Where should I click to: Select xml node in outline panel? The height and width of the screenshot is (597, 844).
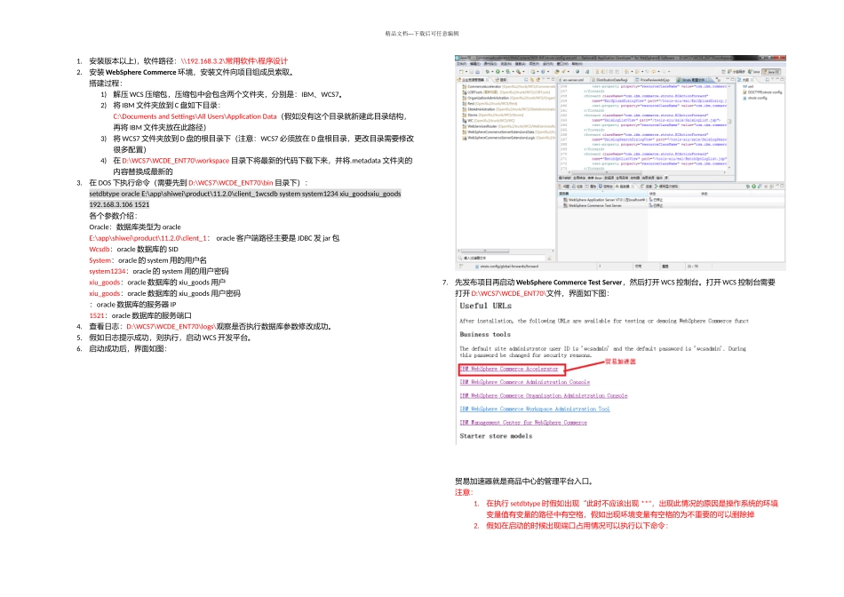pos(748,86)
